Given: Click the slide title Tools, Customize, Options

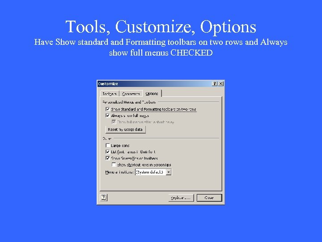Looking at the screenshot, I should pyautogui.click(x=161, y=26).
